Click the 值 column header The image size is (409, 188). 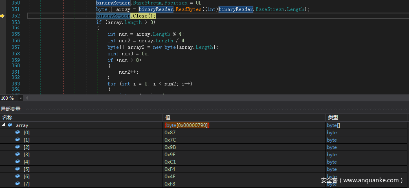click(x=167, y=117)
